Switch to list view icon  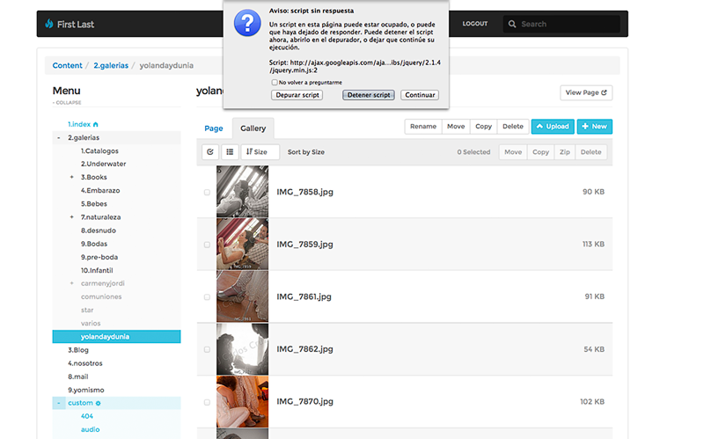pos(230,151)
